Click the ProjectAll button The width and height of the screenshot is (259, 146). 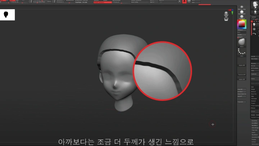coord(242,102)
